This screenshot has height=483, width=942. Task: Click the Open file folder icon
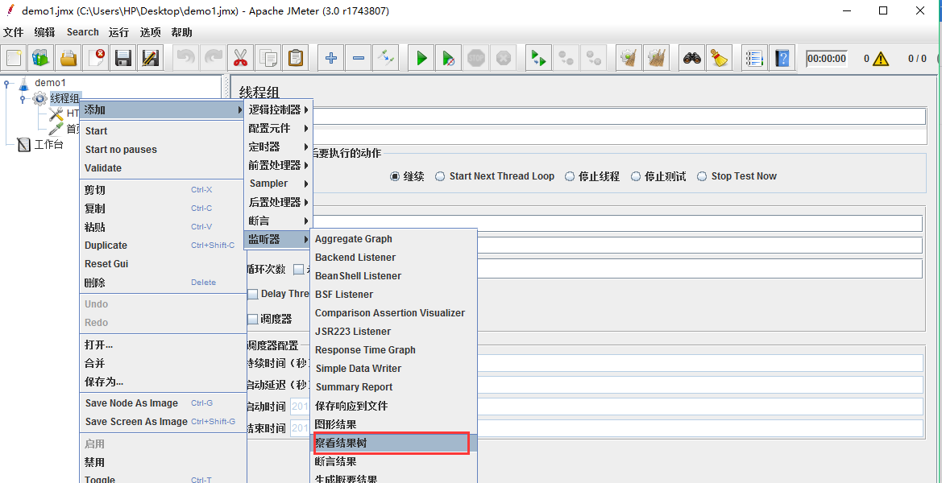tap(68, 58)
